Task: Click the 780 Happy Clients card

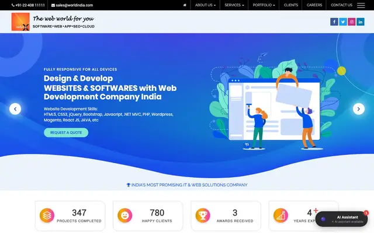Action: pyautogui.click(x=148, y=216)
